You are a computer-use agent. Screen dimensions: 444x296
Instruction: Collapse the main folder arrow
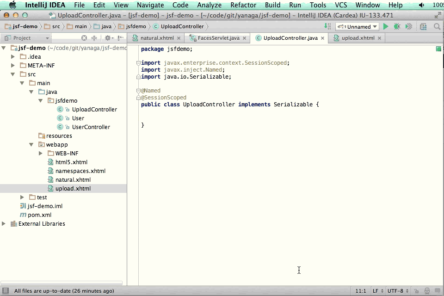[x=22, y=83]
